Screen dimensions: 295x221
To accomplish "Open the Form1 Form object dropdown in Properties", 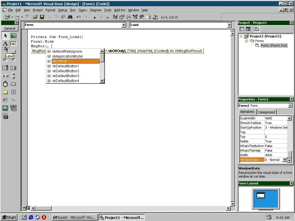I will point(290,106).
